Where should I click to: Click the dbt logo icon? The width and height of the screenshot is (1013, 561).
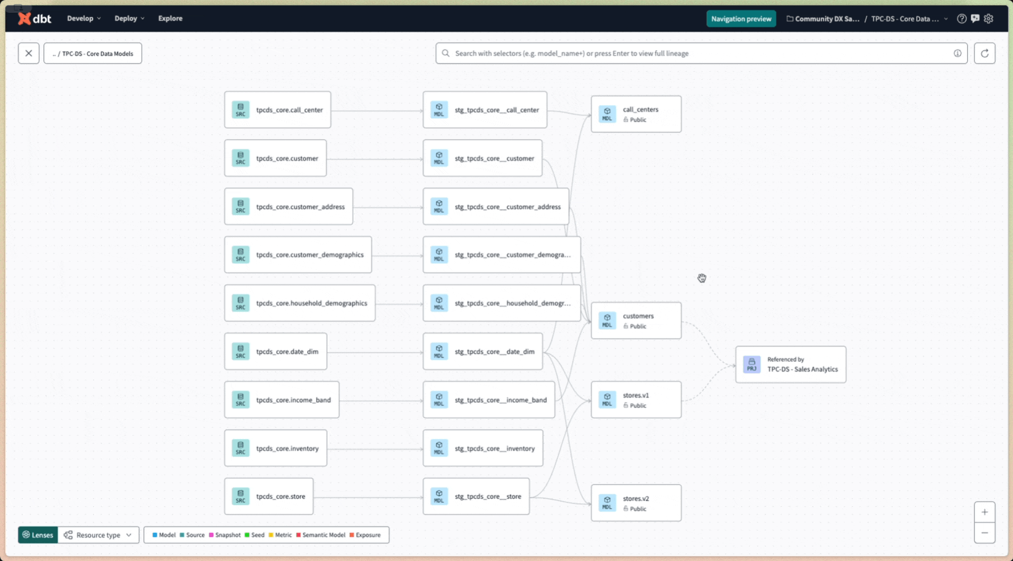pyautogui.click(x=26, y=18)
